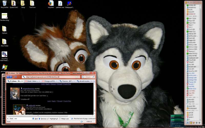Open the TomTom folder on desktop

[32, 3]
